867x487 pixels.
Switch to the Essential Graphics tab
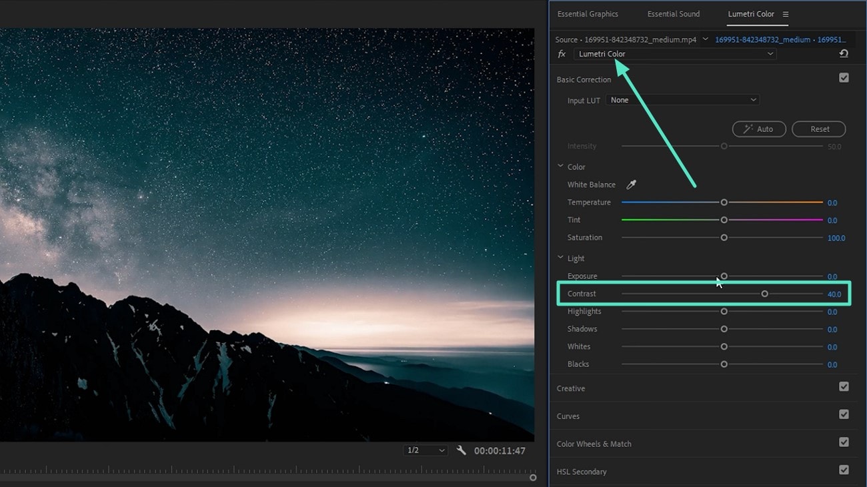(588, 13)
